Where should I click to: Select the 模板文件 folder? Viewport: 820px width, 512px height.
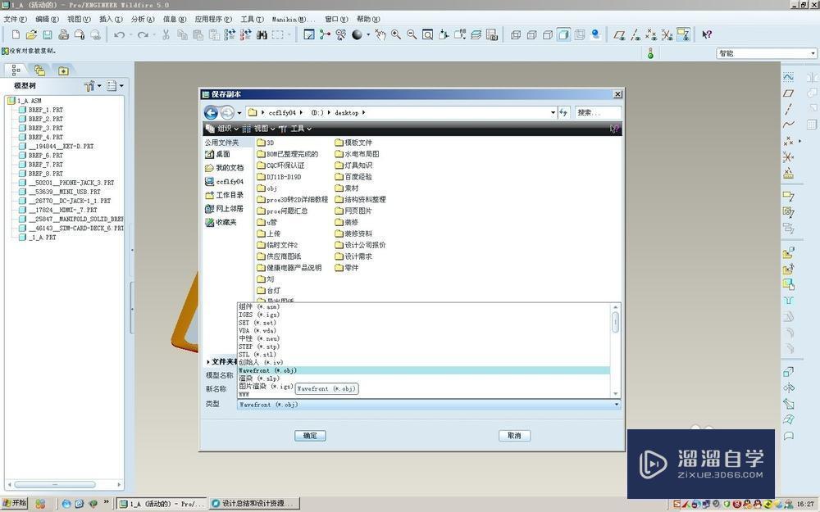353,143
